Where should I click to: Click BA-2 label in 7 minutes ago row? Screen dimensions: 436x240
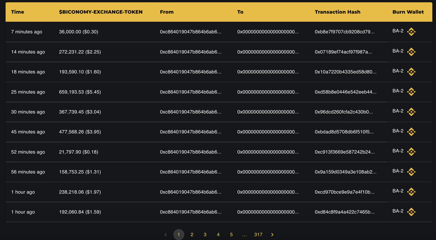coord(398,31)
